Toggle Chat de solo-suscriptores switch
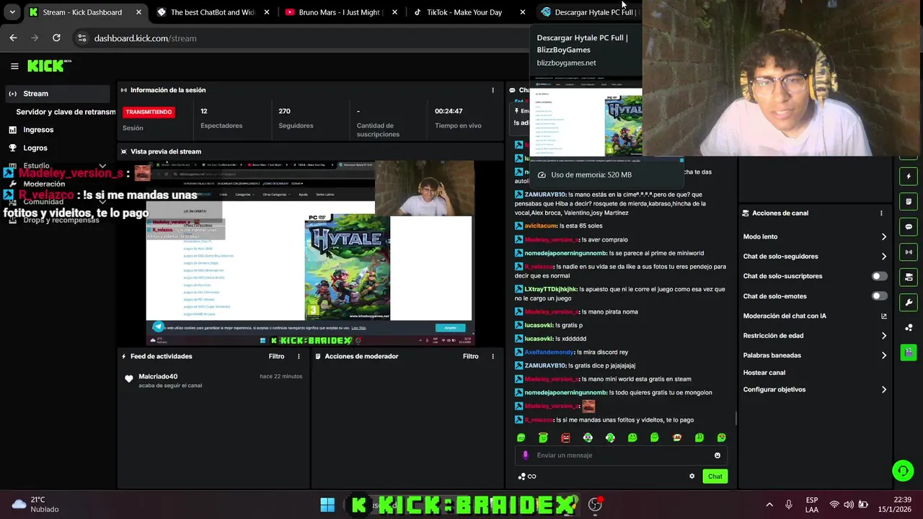Screen dimensions: 923x519 click(x=880, y=276)
